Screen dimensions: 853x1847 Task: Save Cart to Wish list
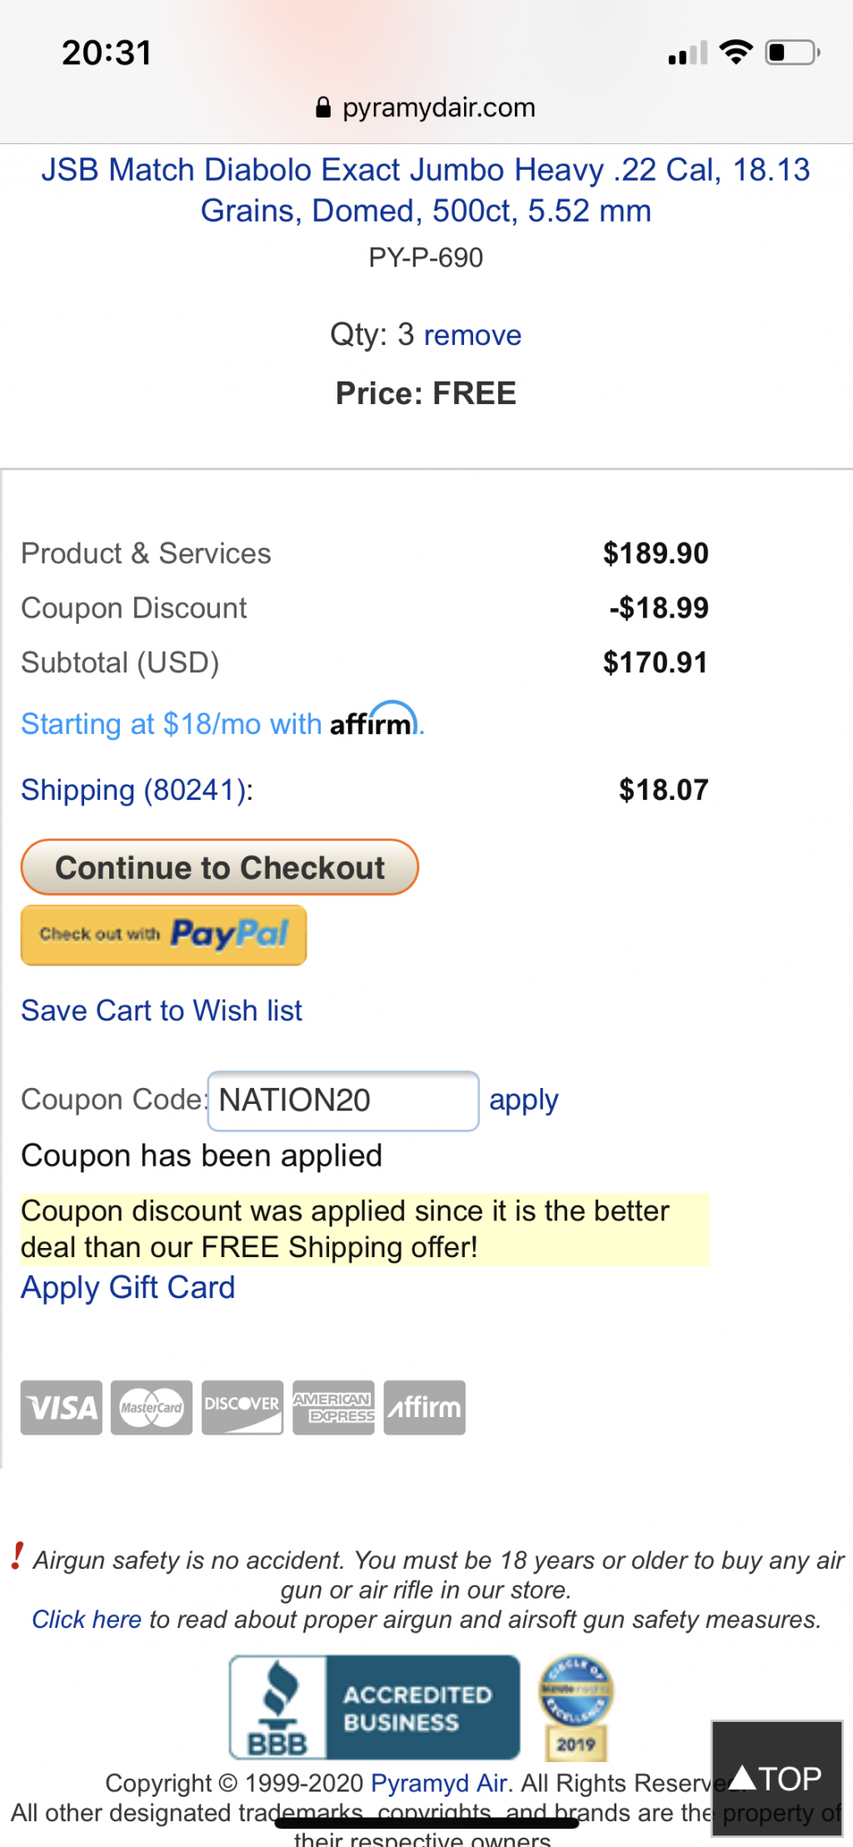(162, 1011)
